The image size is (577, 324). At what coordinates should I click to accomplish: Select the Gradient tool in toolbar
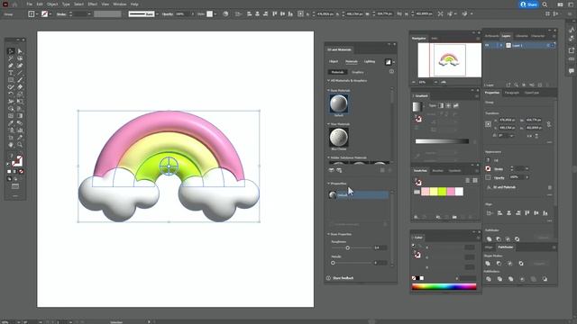(20, 116)
